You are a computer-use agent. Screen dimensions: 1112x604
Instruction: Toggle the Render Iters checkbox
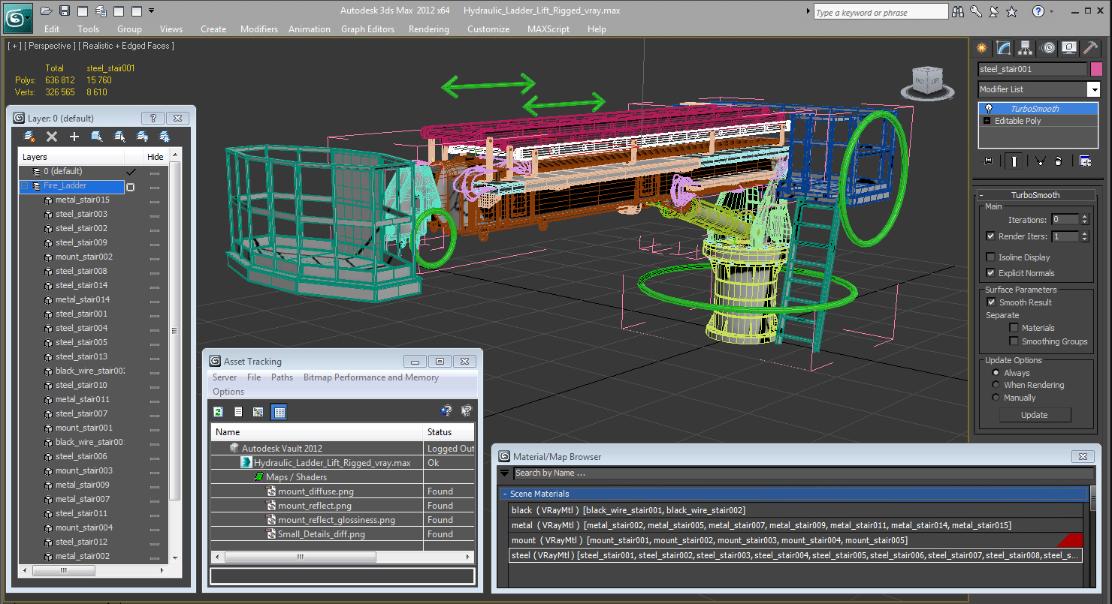click(991, 236)
